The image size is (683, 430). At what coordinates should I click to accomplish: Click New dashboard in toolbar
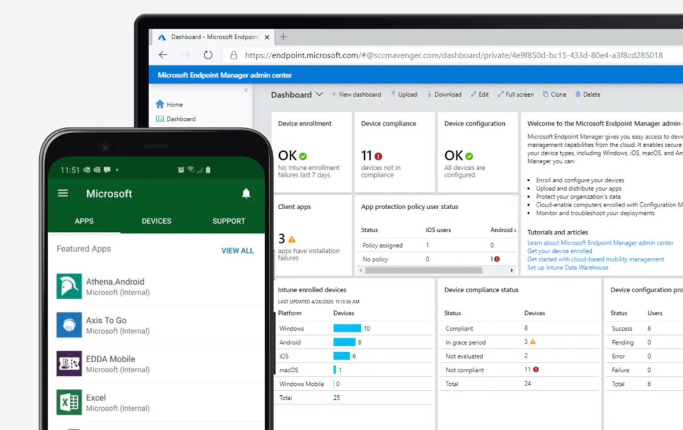pyautogui.click(x=356, y=95)
